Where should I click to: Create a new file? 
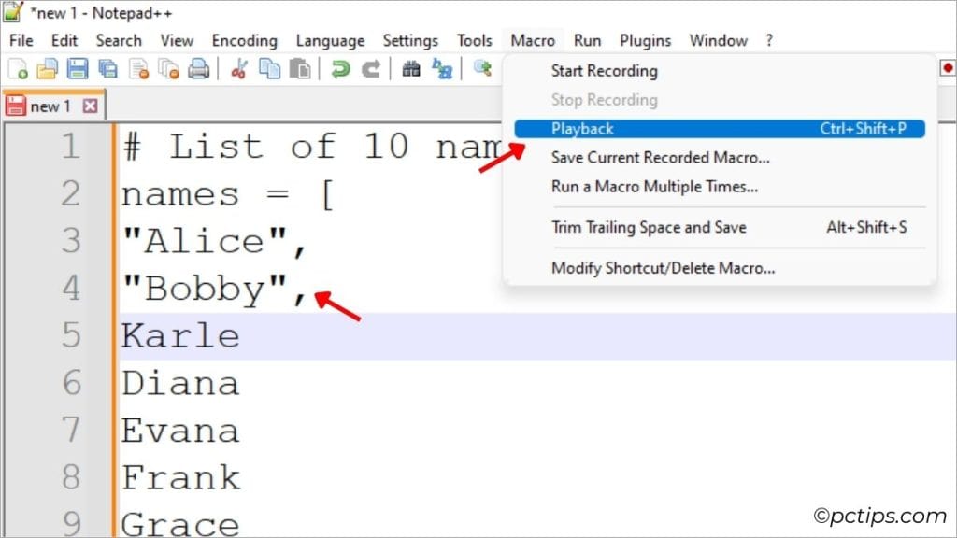pos(16,68)
